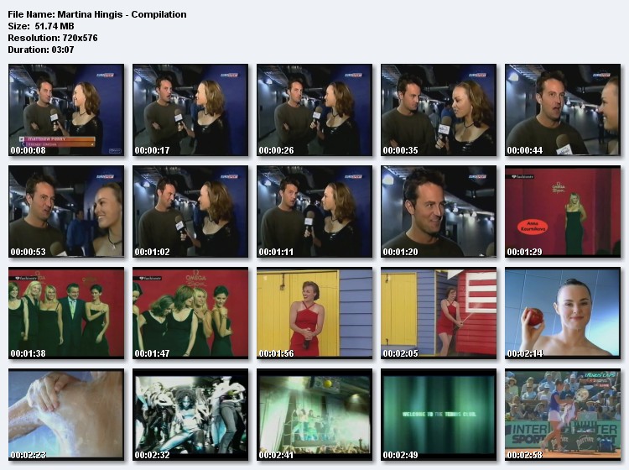Select the Omega backdrop frame at 00:01:47
The image size is (629, 470).
coord(190,312)
